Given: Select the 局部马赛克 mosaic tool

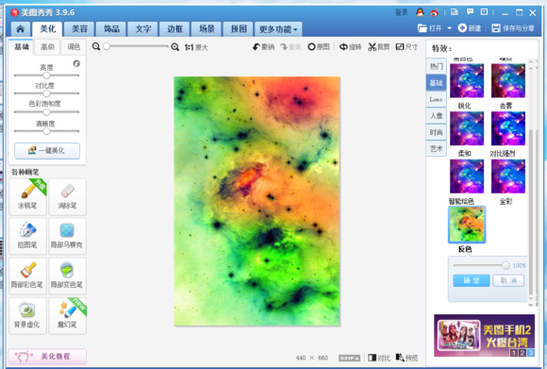Looking at the screenshot, I should (67, 236).
